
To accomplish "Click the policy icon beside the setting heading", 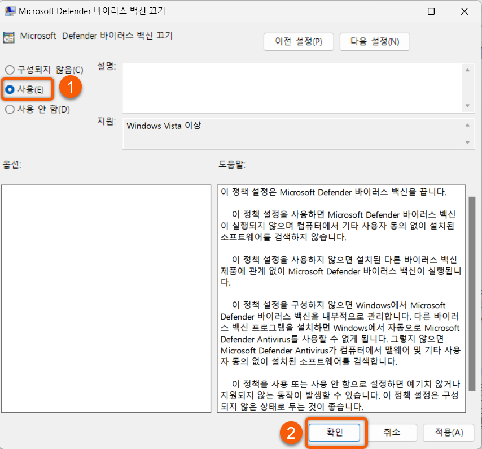I will (10, 36).
